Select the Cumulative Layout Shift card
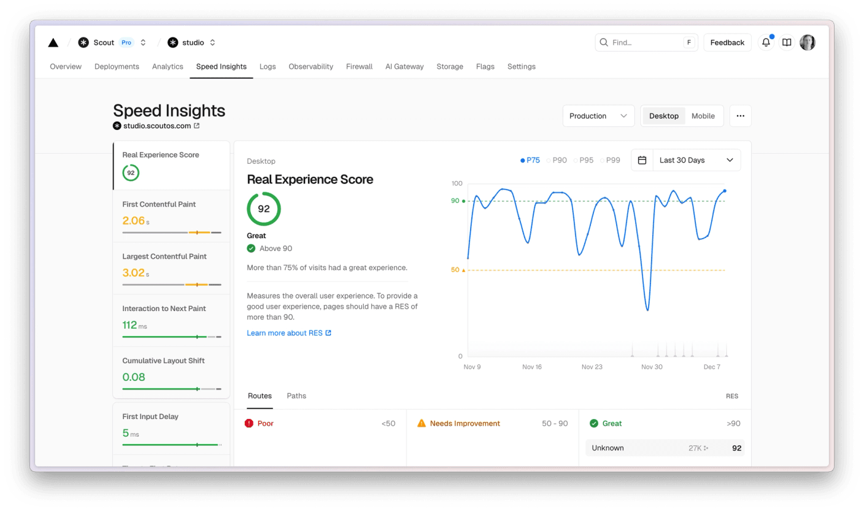 (171, 372)
